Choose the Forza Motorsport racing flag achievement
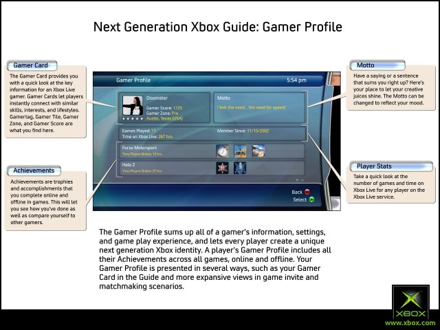Screen dimensions: 440x330 click(258, 151)
